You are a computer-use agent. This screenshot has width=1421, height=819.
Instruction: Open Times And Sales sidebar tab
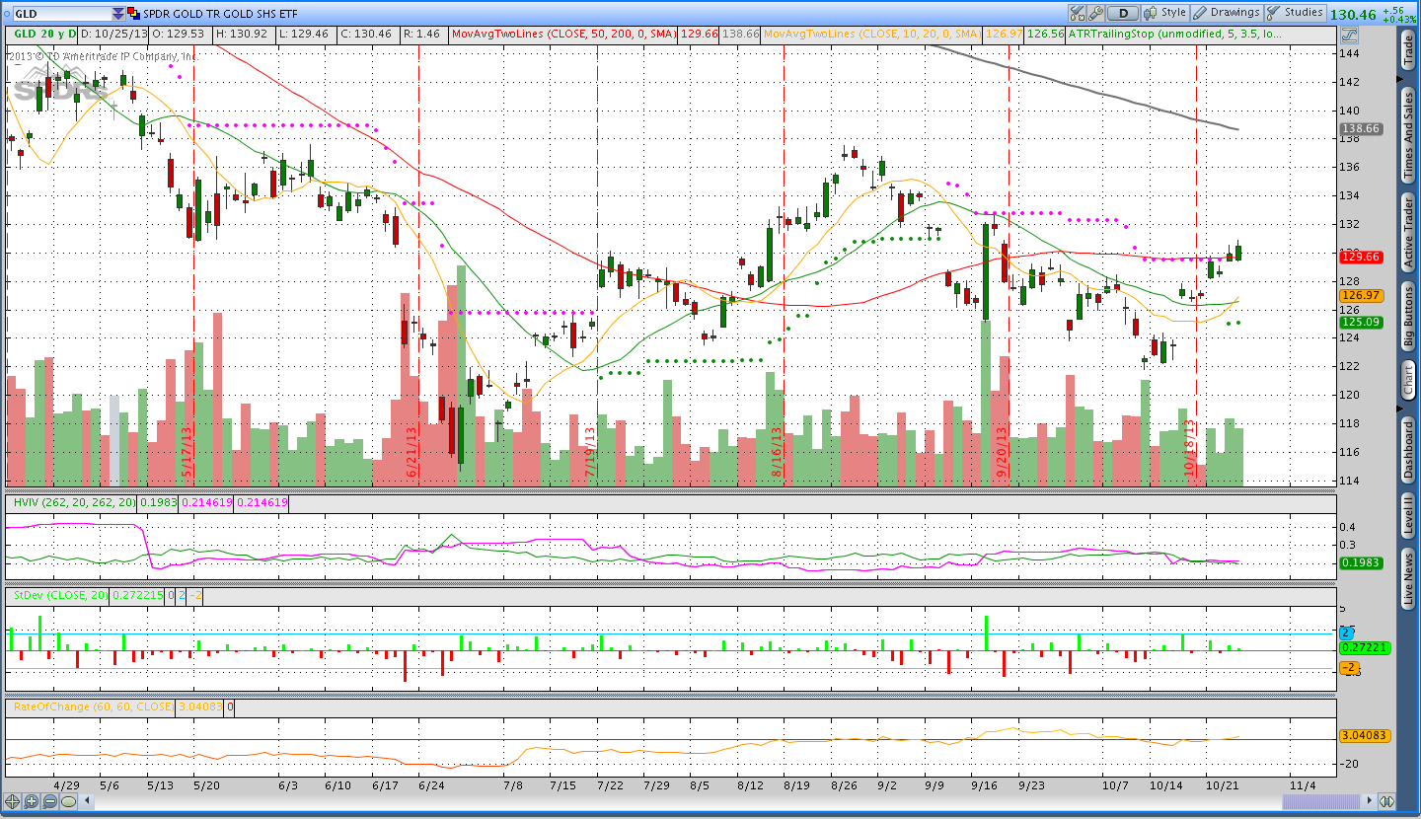1408,133
